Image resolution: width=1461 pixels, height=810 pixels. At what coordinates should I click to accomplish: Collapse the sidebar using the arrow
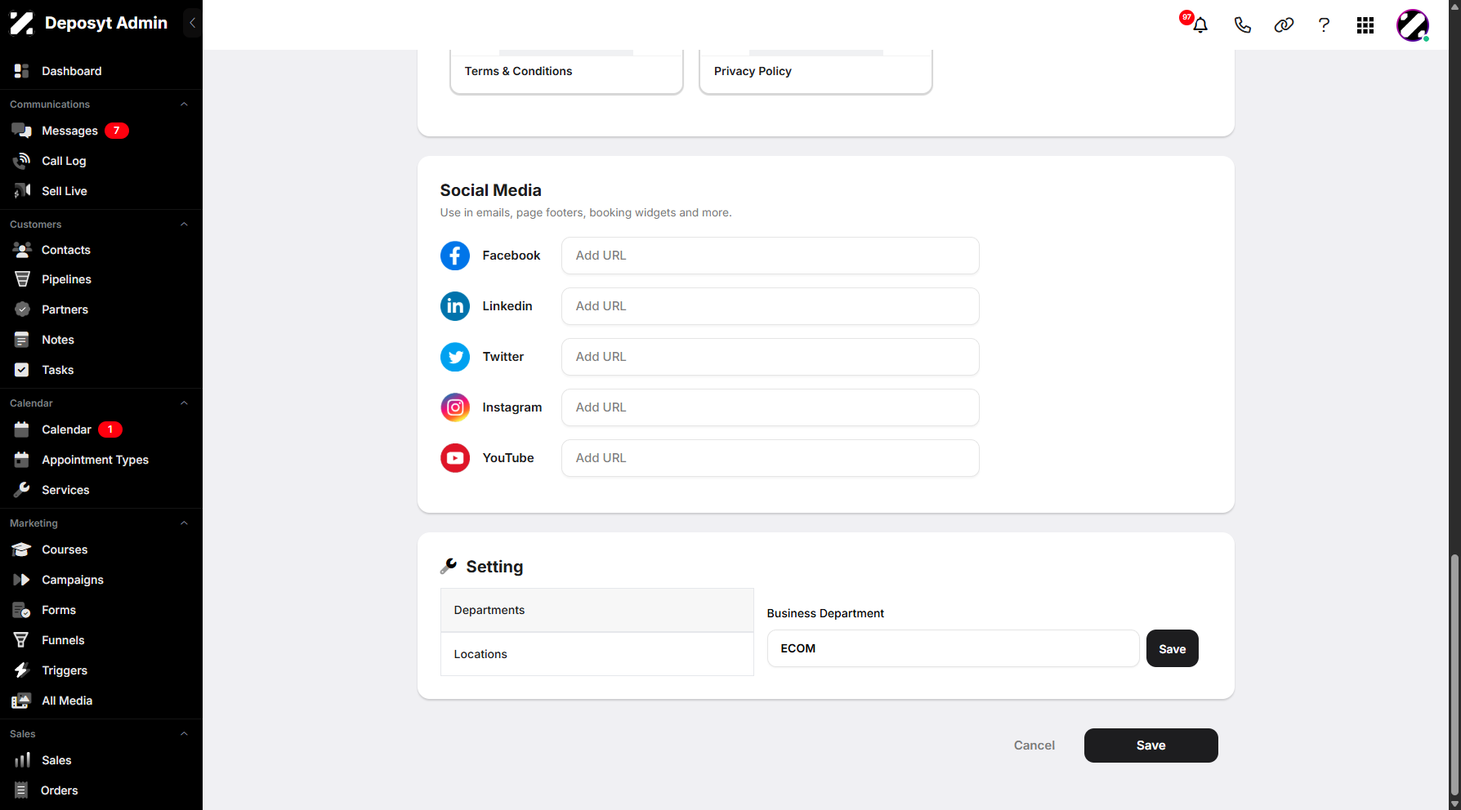tap(192, 23)
